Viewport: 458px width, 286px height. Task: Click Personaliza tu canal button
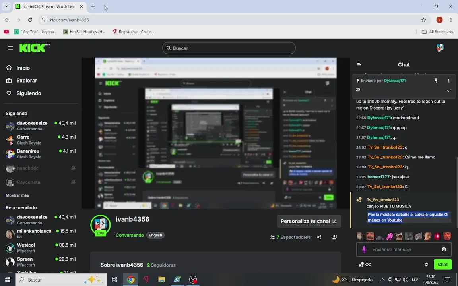tap(309, 222)
